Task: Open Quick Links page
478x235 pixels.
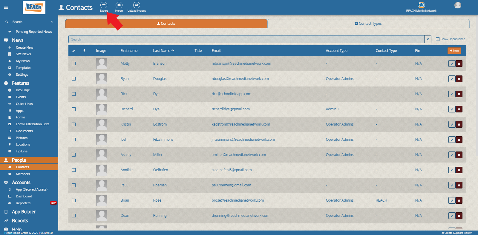Action: 24,104
